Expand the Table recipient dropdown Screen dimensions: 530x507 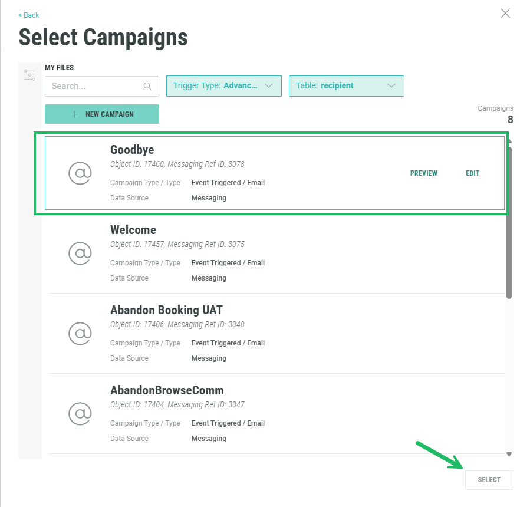[346, 86]
